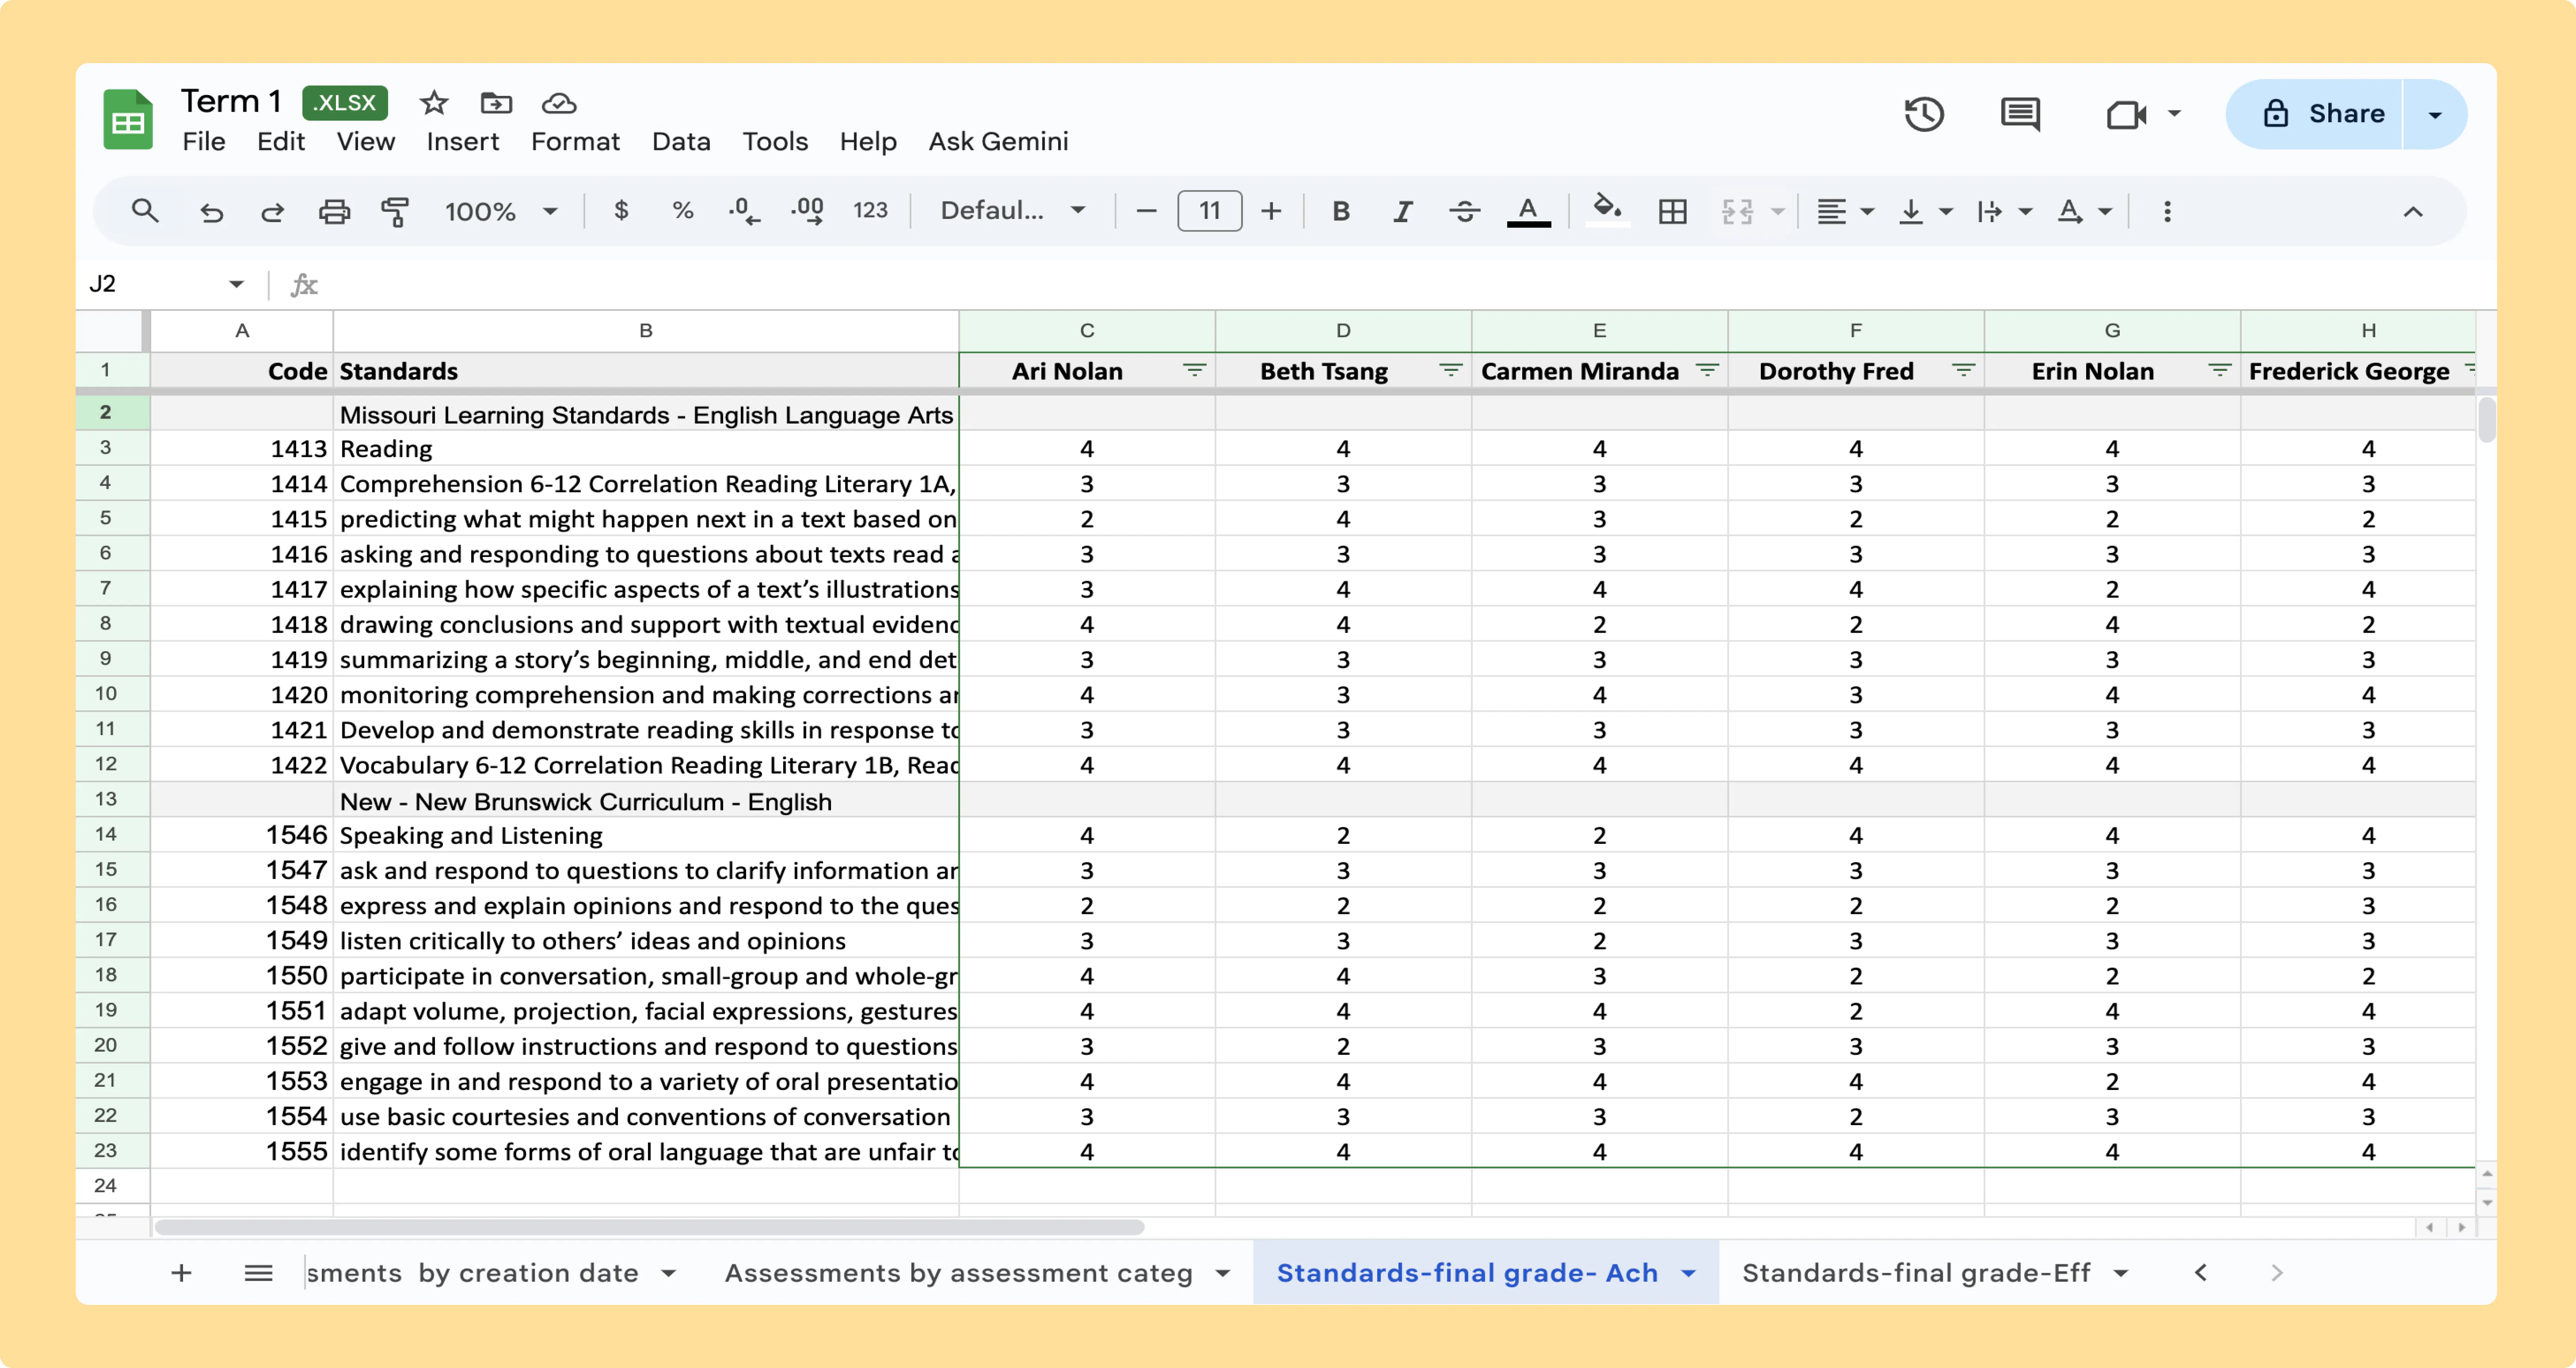Expand horizontal align options

[1866, 212]
